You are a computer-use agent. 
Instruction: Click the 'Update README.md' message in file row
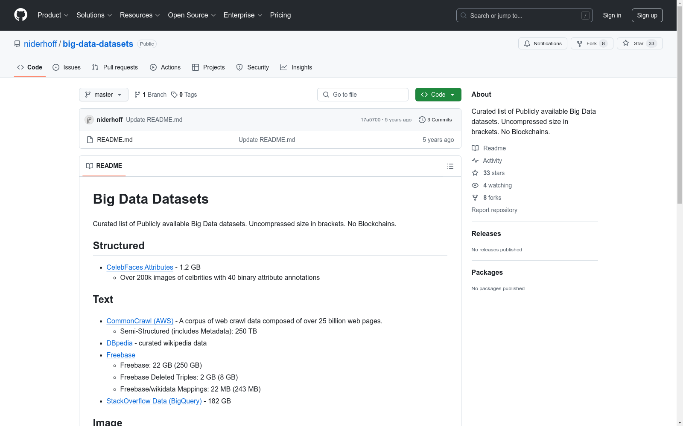coord(267,140)
